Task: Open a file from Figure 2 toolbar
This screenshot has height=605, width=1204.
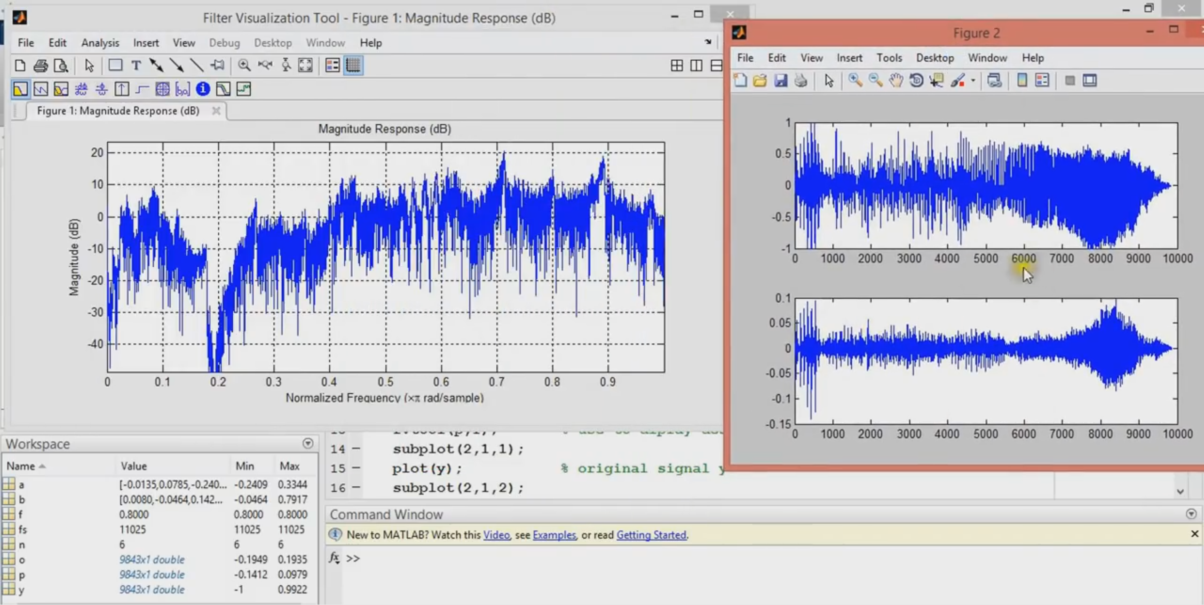Action: pyautogui.click(x=760, y=80)
